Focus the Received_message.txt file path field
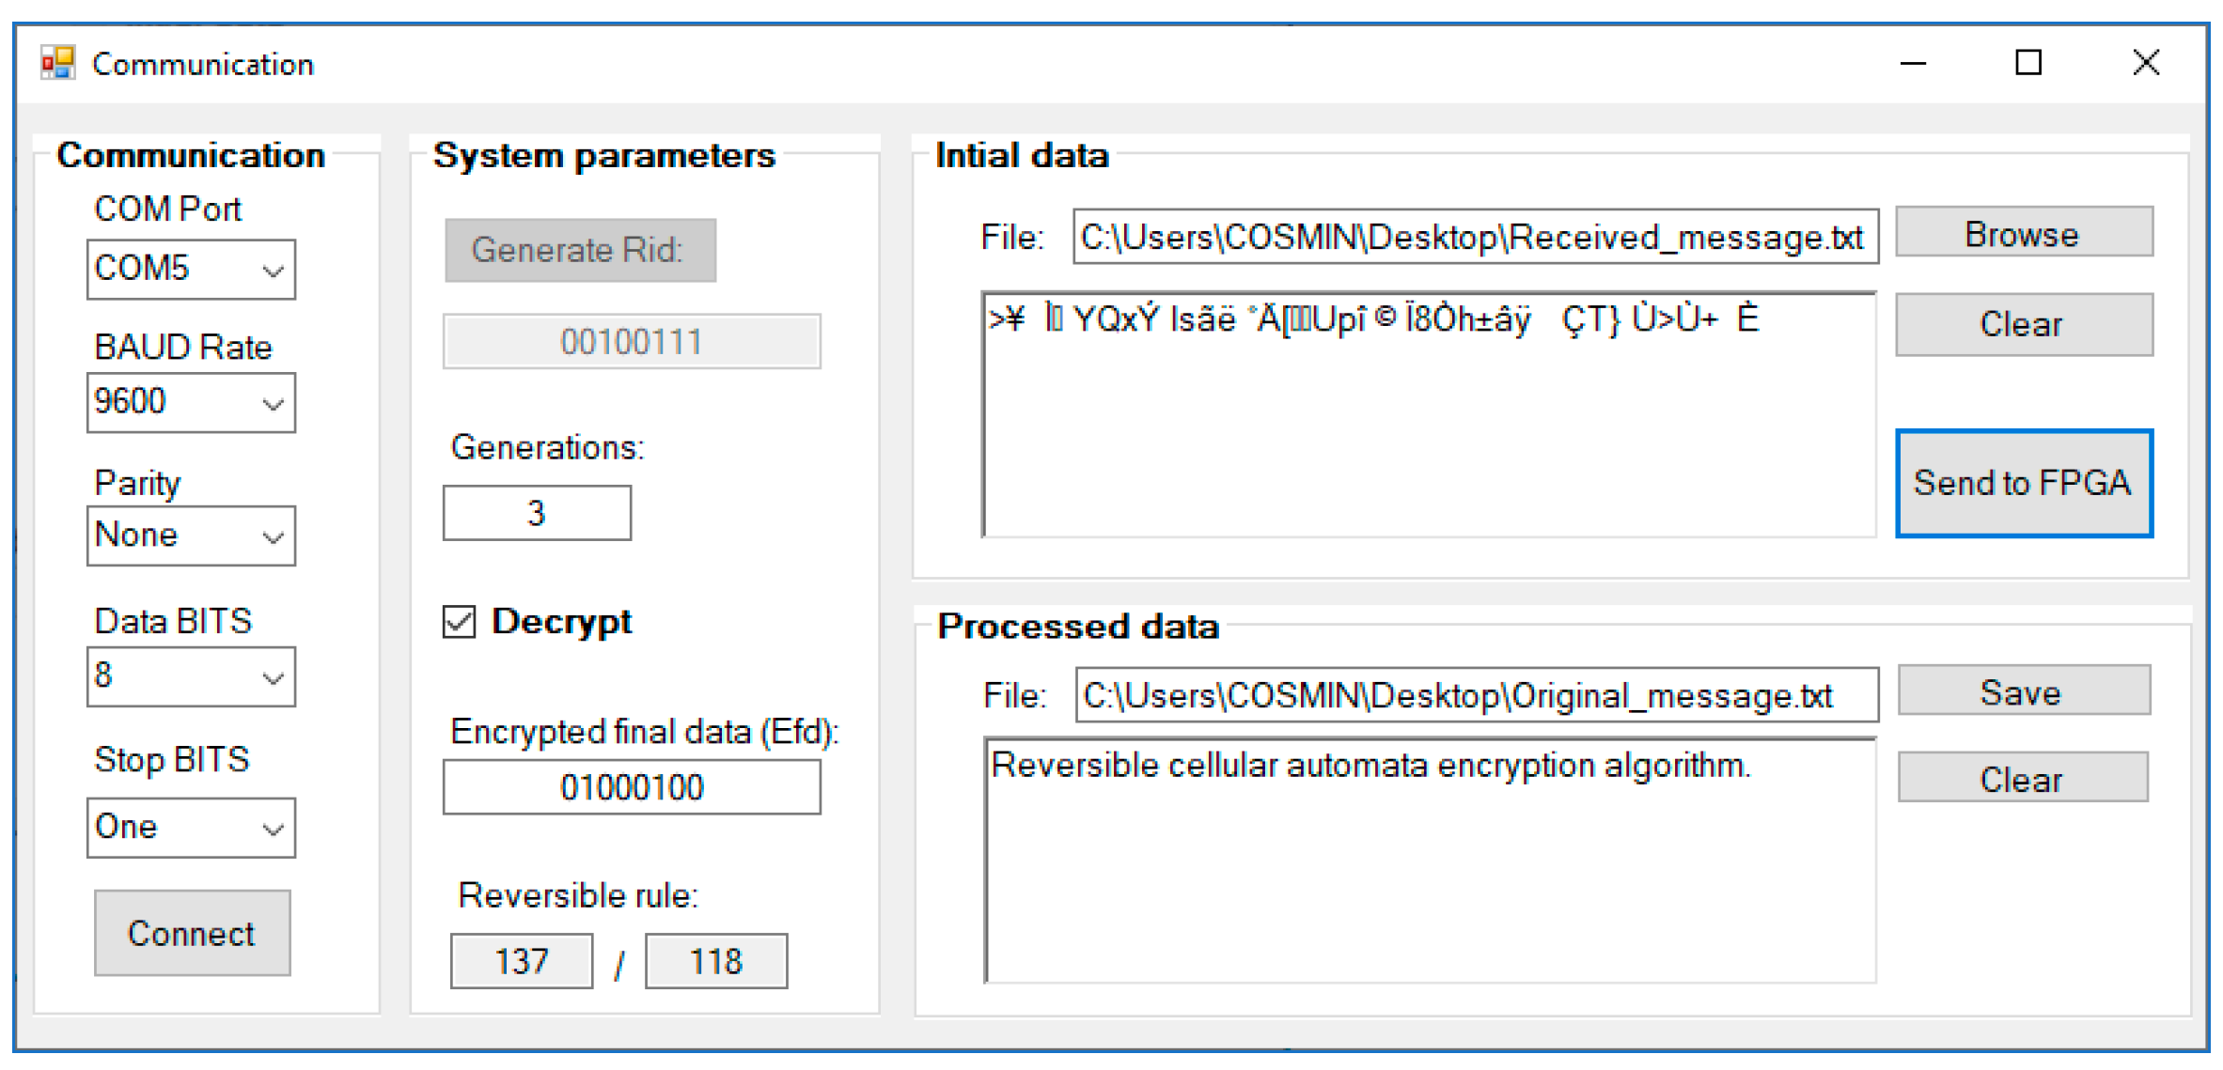The image size is (2223, 1070). point(1474,237)
